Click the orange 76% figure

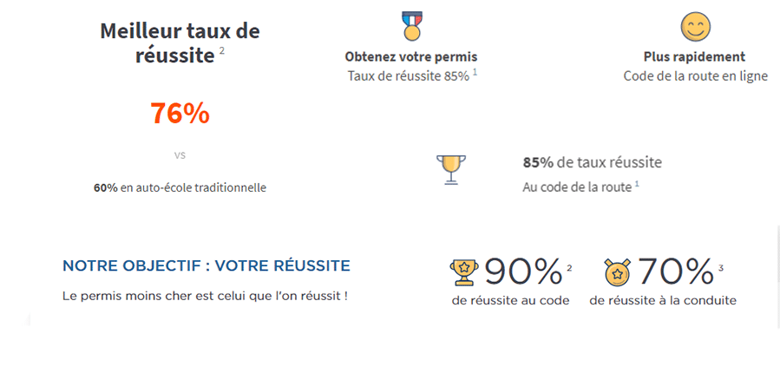point(180,114)
